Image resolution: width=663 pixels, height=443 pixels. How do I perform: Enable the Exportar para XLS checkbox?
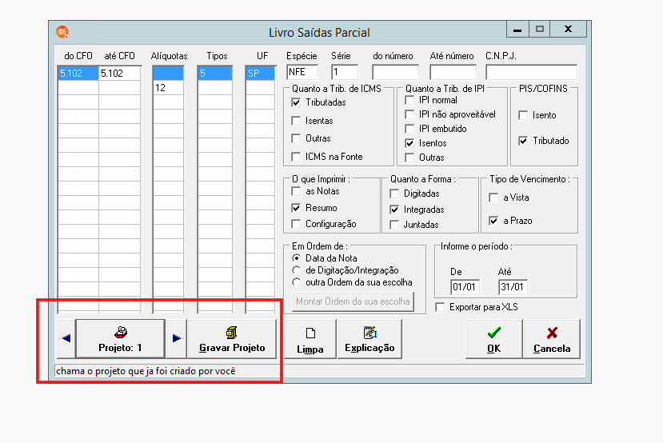coord(440,307)
